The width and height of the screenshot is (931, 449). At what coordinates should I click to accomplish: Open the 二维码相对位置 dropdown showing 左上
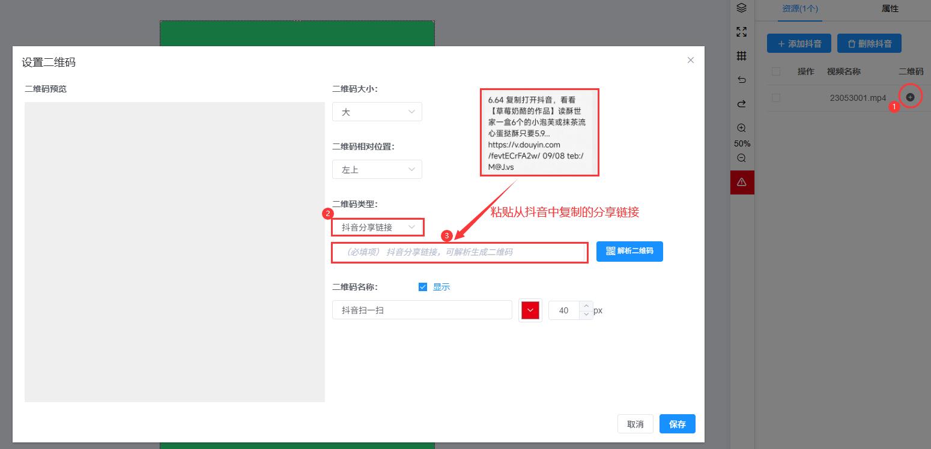pos(377,169)
